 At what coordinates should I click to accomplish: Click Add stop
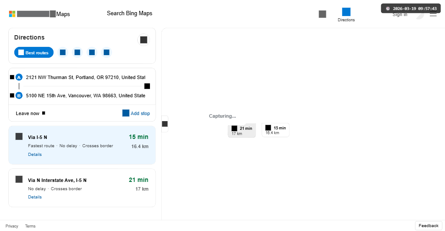pos(136,113)
